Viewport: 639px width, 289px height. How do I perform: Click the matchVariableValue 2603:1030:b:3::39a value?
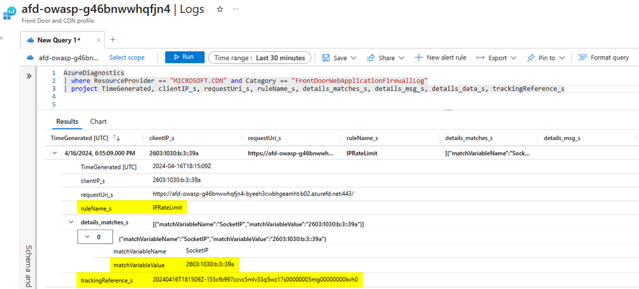pos(210,264)
